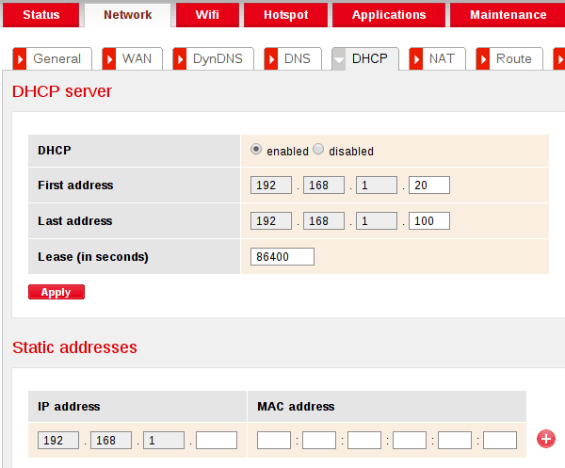Open the Status main tab

pyautogui.click(x=40, y=15)
